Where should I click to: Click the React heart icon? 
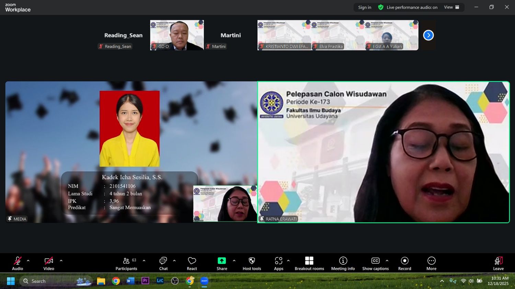(x=192, y=263)
